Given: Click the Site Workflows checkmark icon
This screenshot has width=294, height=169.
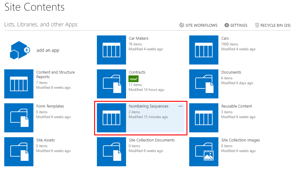Looking at the screenshot, I should click(x=182, y=25).
